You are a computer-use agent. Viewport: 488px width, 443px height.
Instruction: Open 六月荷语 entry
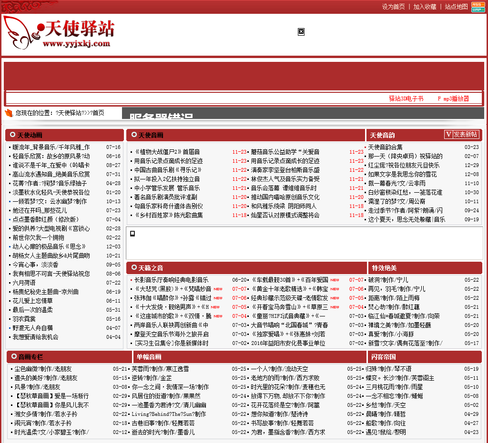point(24,283)
